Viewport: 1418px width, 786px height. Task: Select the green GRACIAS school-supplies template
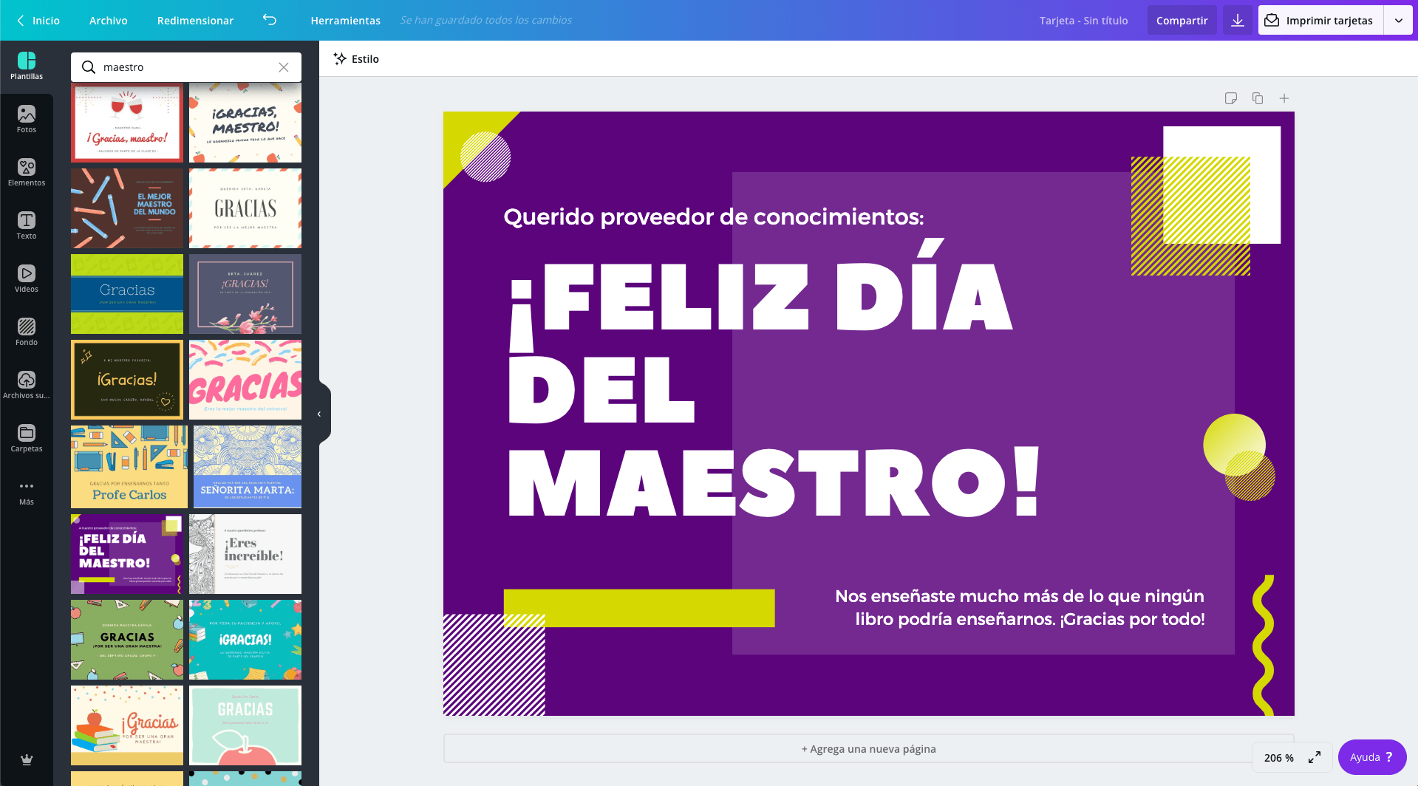point(127,640)
